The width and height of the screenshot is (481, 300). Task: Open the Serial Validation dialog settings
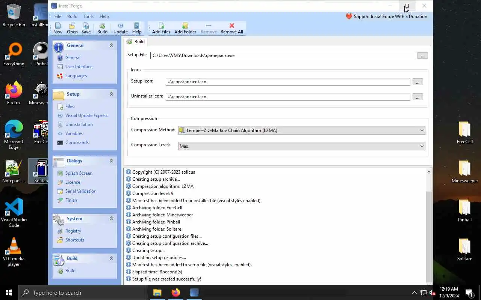pos(81,191)
